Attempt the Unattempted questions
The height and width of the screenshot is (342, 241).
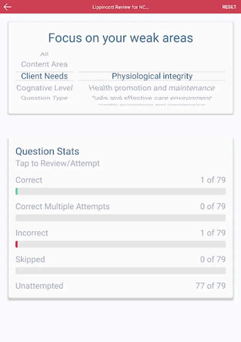pyautogui.click(x=121, y=286)
